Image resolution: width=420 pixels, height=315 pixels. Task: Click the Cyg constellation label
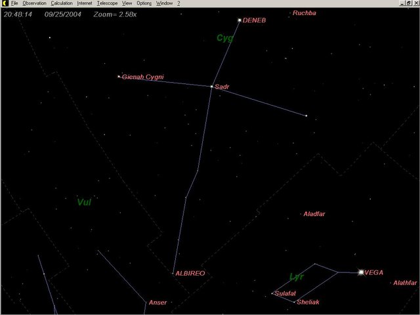[224, 38]
